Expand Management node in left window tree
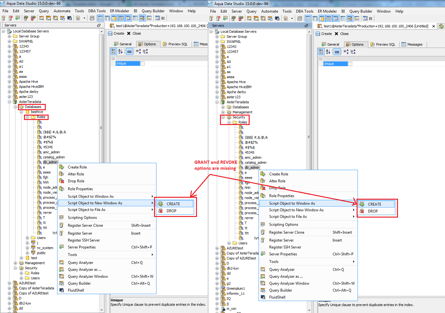The width and height of the screenshot is (445, 313). (15, 263)
